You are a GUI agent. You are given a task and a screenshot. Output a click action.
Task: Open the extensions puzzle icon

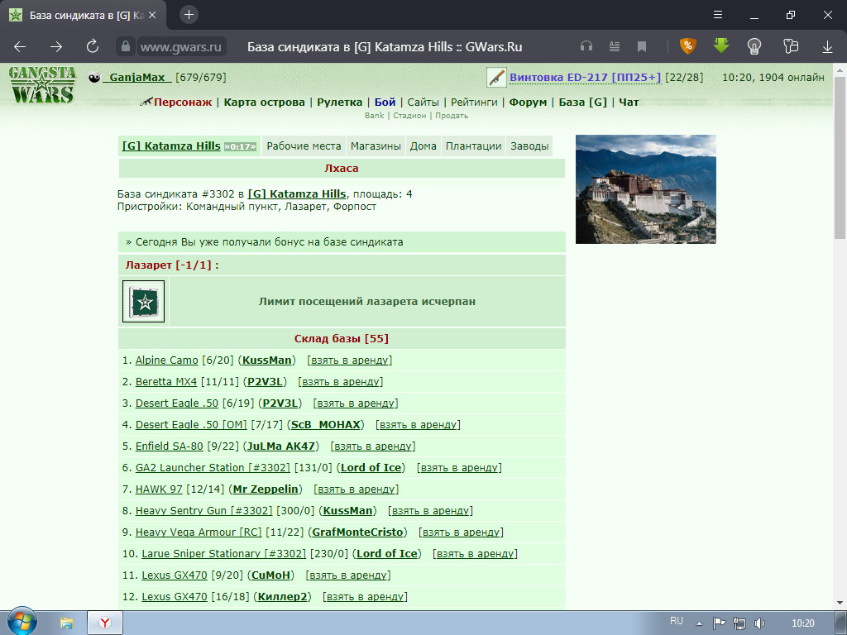(791, 46)
